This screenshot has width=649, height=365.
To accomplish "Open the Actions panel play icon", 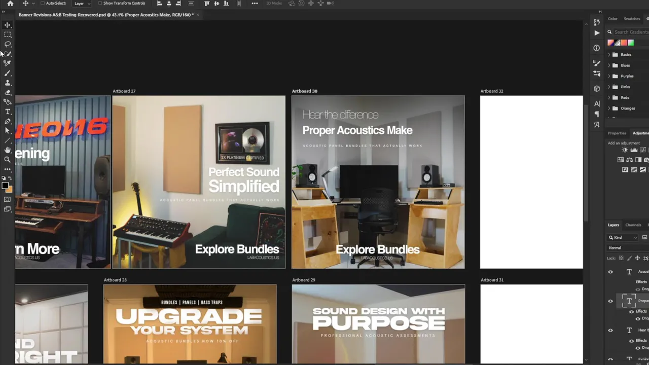I will [x=597, y=32].
